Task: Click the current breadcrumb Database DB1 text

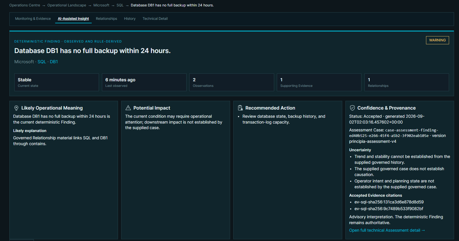Action: (172, 5)
